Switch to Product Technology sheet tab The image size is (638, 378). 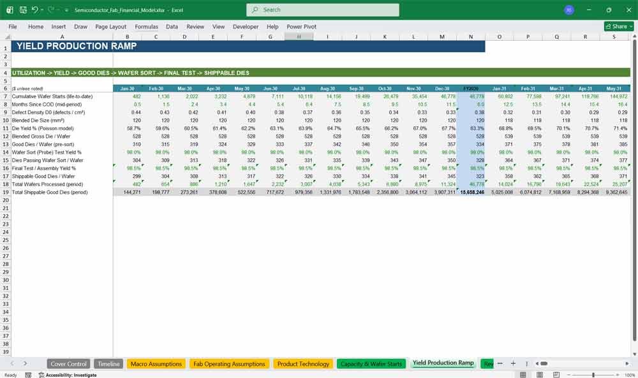pyautogui.click(x=303, y=364)
